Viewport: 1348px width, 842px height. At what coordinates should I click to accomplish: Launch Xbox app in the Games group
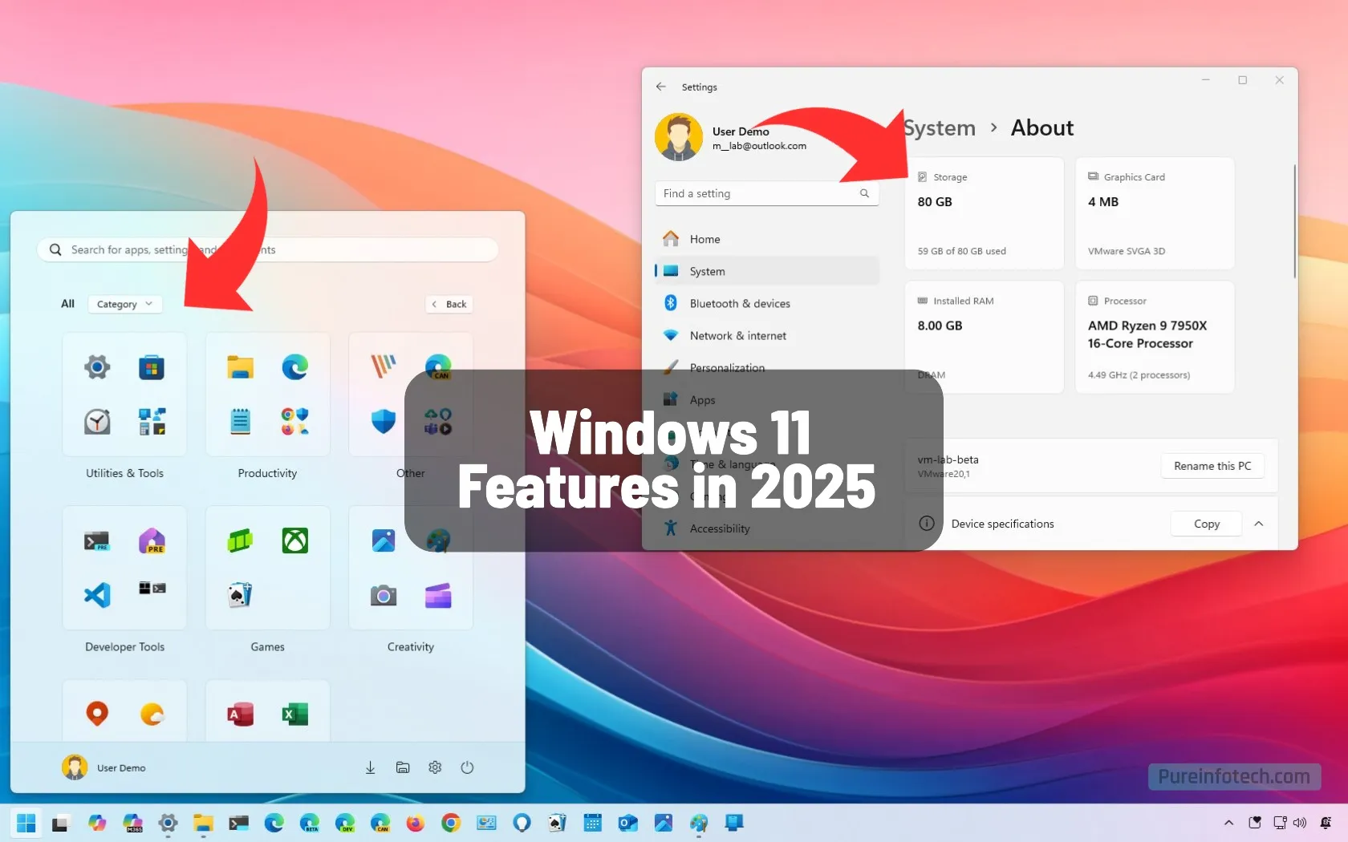[294, 541]
